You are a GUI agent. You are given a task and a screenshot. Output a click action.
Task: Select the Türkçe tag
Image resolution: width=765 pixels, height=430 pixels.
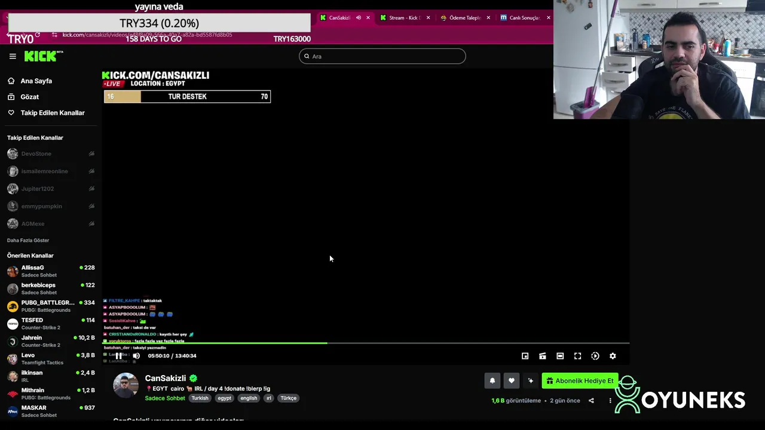pyautogui.click(x=289, y=398)
